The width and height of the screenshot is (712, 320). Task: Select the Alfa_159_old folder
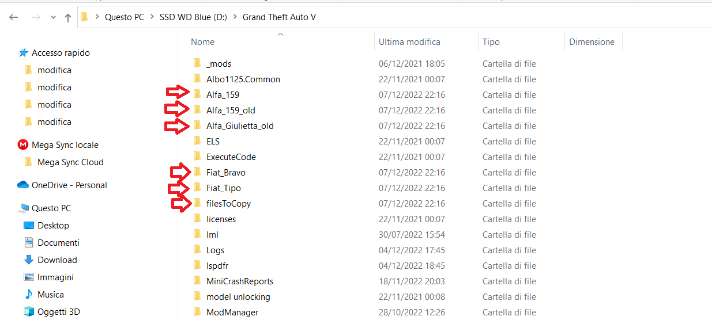pyautogui.click(x=231, y=111)
